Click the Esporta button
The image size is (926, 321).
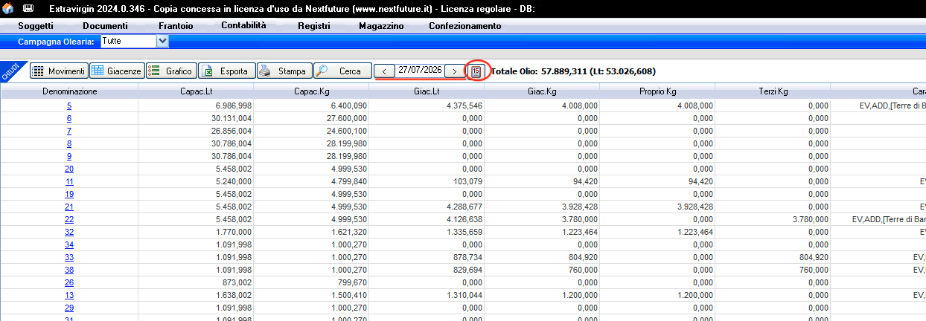tap(227, 71)
